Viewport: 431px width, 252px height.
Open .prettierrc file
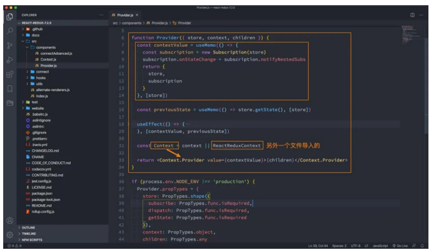pyautogui.click(x=40, y=138)
